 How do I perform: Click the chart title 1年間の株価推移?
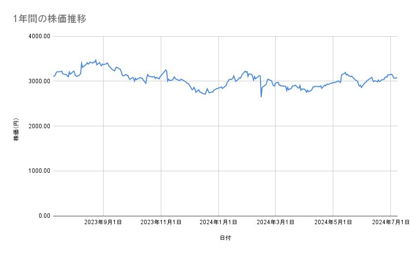50,19
